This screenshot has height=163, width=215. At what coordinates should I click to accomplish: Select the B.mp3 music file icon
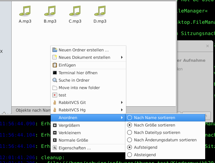tap(50, 11)
